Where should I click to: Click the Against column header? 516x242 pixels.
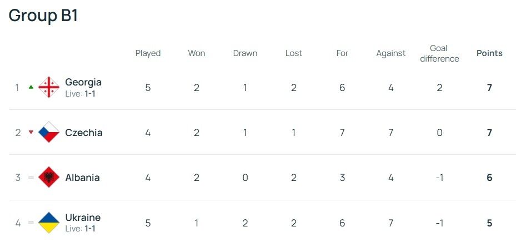(x=391, y=53)
